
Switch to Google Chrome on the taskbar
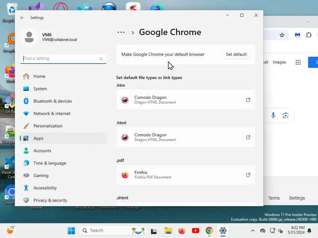209,231
